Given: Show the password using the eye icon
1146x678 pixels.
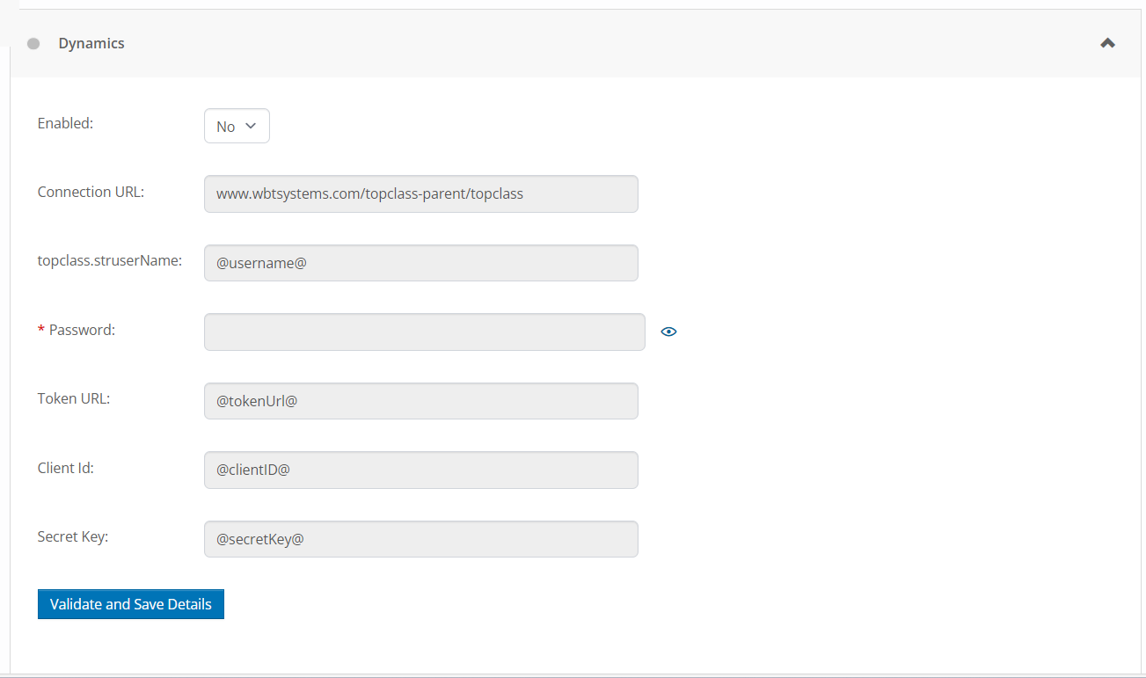Looking at the screenshot, I should [x=668, y=332].
